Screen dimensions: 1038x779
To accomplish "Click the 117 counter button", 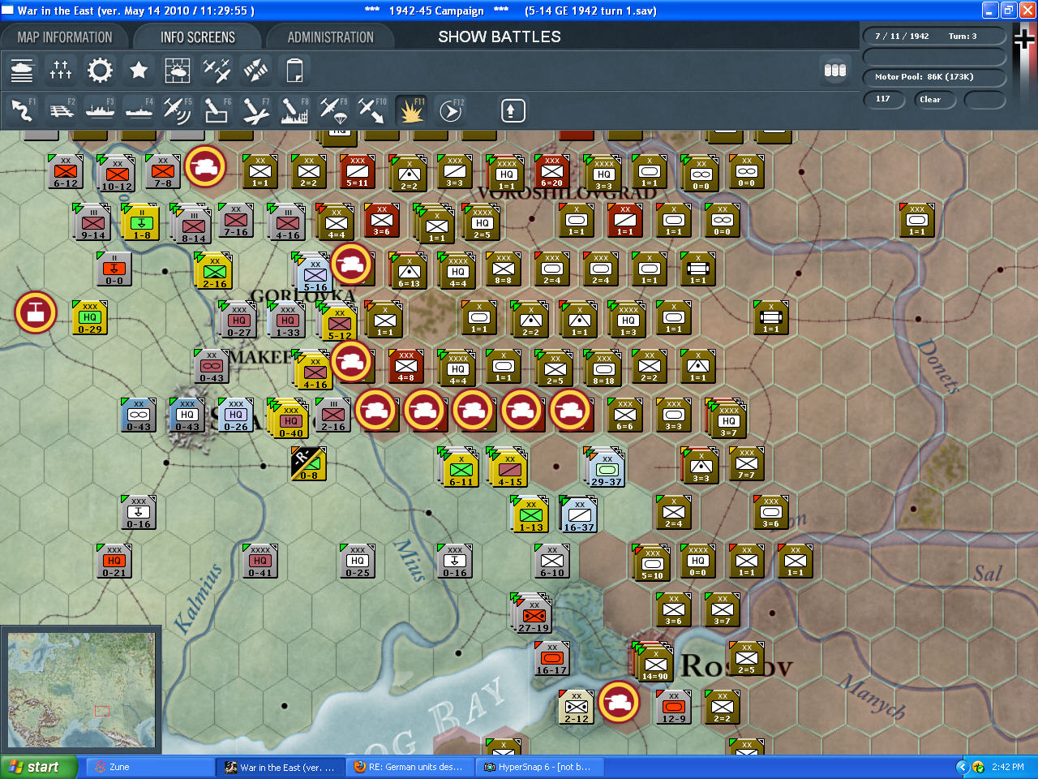I will [x=884, y=100].
